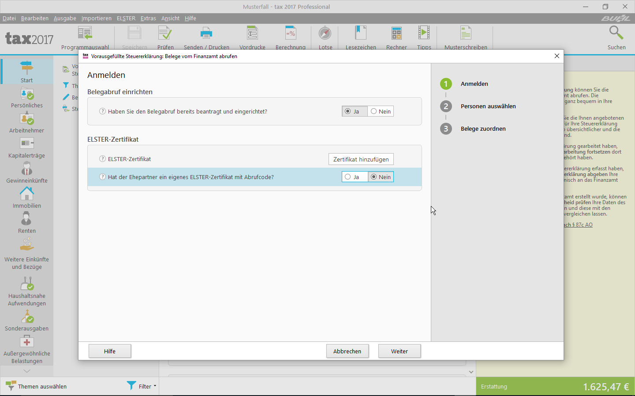Click wizard step 3 Belege zuordnen
Viewport: 635px width, 396px height.
pos(473,128)
